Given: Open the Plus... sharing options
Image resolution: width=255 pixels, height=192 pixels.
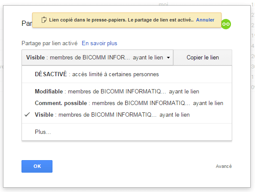Looking at the screenshot, I should (x=127, y=132).
